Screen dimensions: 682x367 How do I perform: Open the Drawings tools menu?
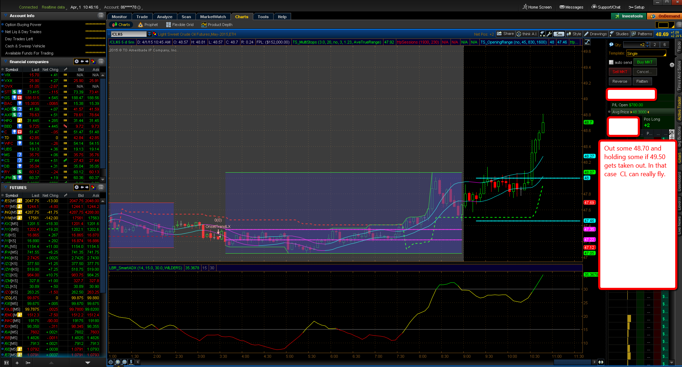click(596, 34)
